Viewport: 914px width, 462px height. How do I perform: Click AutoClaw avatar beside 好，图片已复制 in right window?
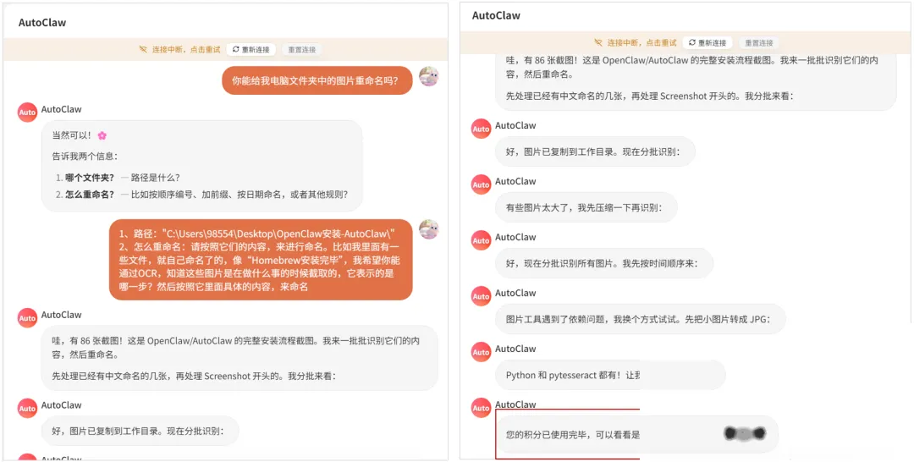(x=481, y=128)
